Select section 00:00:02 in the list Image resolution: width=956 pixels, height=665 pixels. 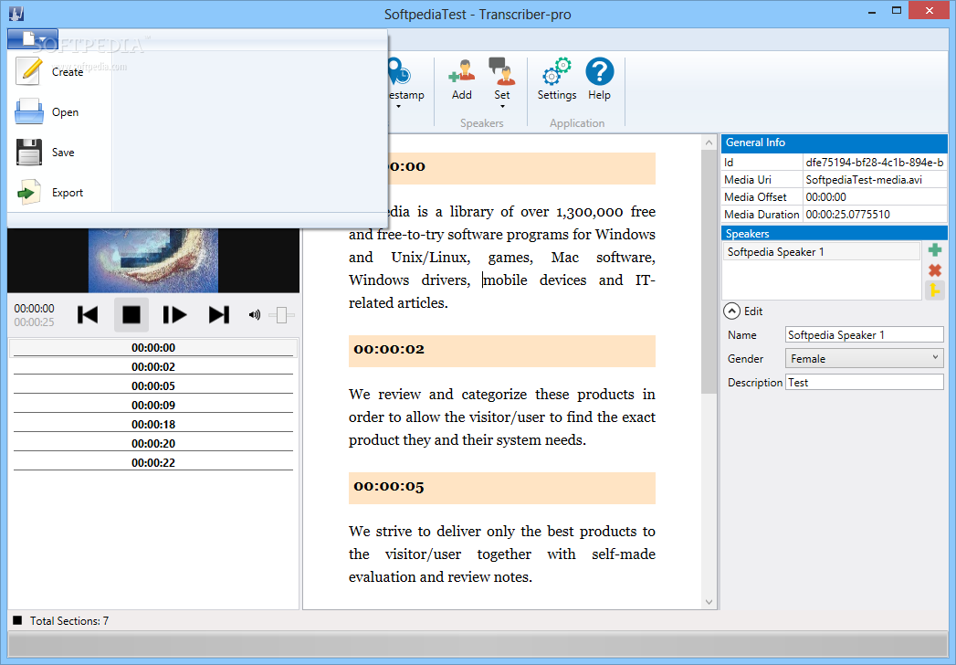(x=153, y=366)
